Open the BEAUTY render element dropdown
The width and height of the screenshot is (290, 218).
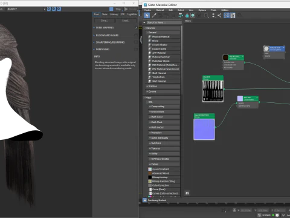[x=26, y=9]
